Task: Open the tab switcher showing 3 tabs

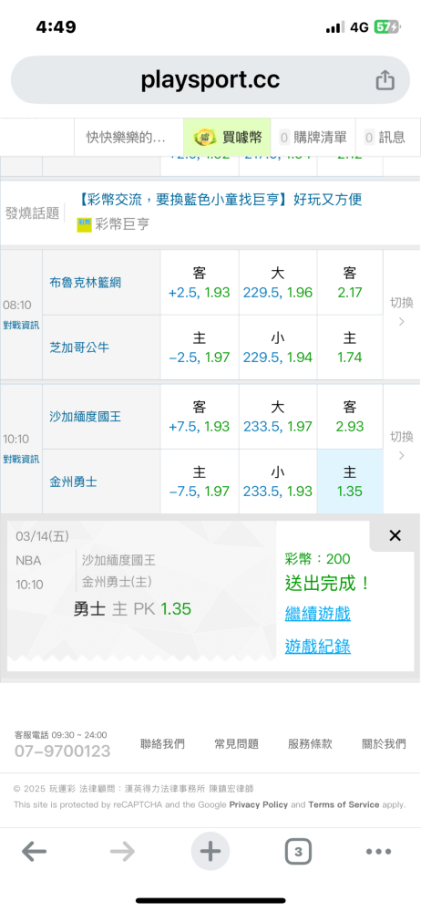Action: tap(298, 852)
